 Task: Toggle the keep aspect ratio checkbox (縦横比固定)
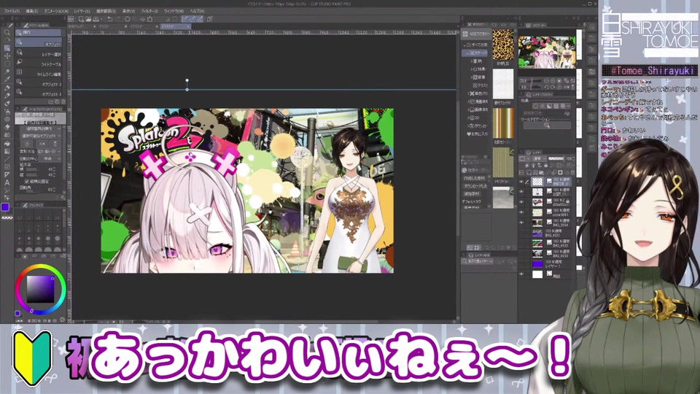[26, 182]
